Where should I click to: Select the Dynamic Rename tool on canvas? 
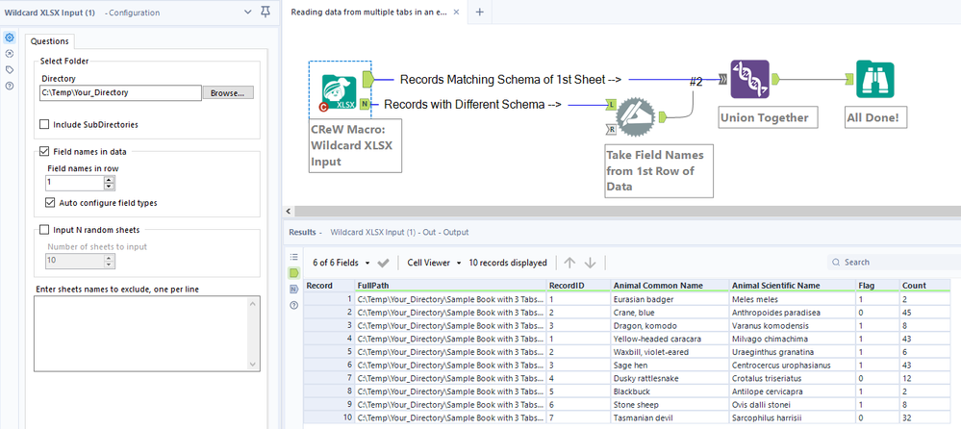click(636, 116)
